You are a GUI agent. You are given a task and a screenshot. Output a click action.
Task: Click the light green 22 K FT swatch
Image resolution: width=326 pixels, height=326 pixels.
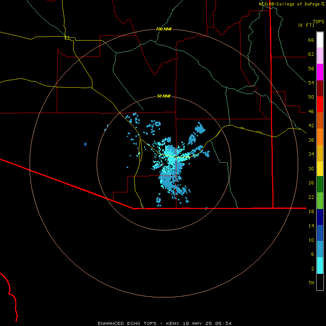tap(320, 201)
